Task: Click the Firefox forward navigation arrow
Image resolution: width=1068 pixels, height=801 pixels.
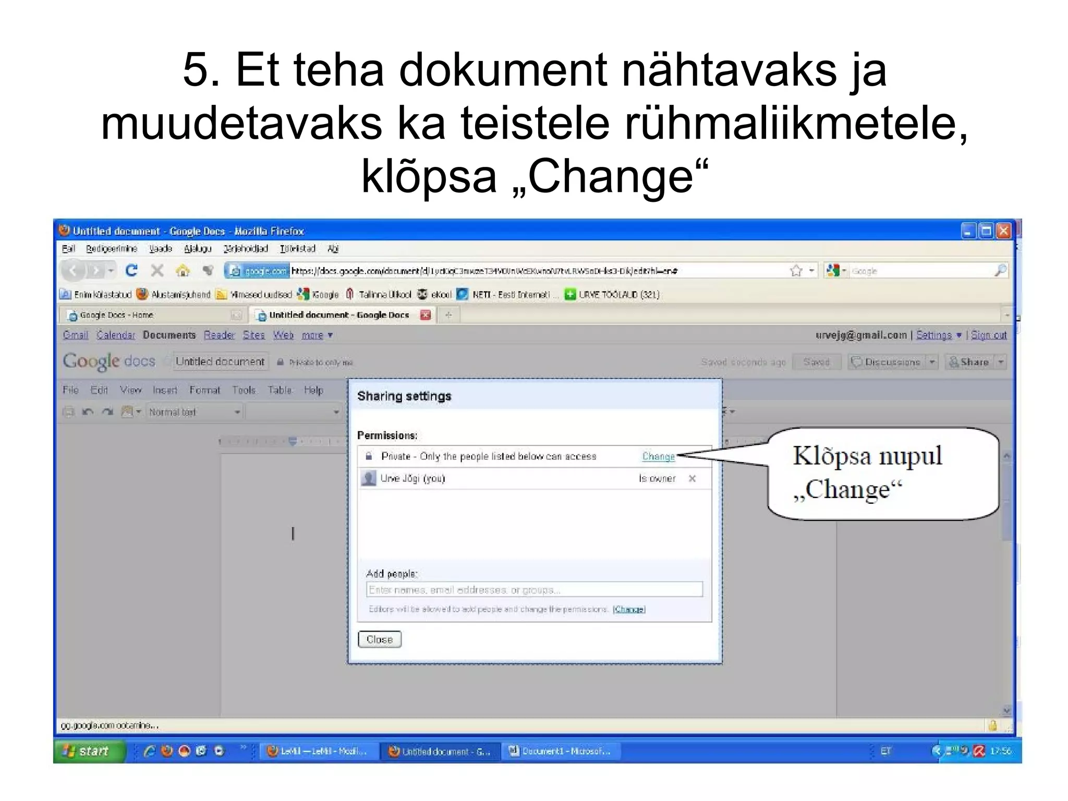Action: 96,271
